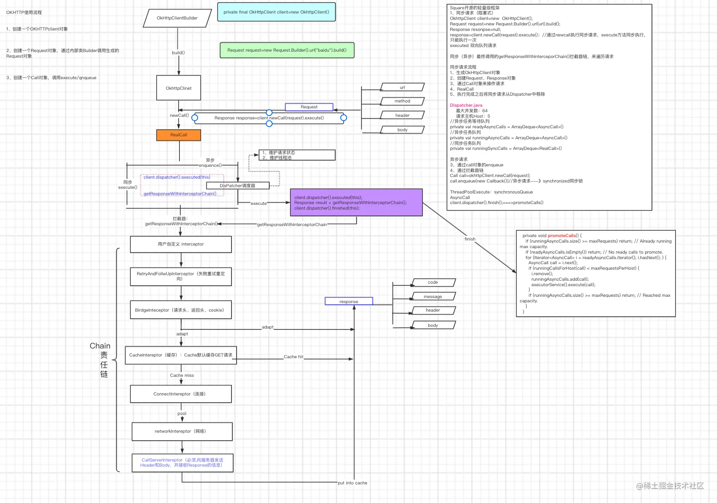Select the BirdgeInteceptor box
Screen dimensions: 717x503
pos(181,310)
